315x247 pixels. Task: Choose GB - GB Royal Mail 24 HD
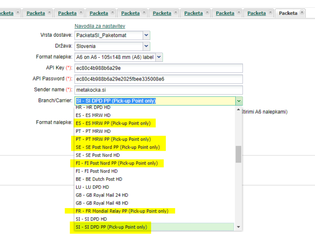(154, 195)
